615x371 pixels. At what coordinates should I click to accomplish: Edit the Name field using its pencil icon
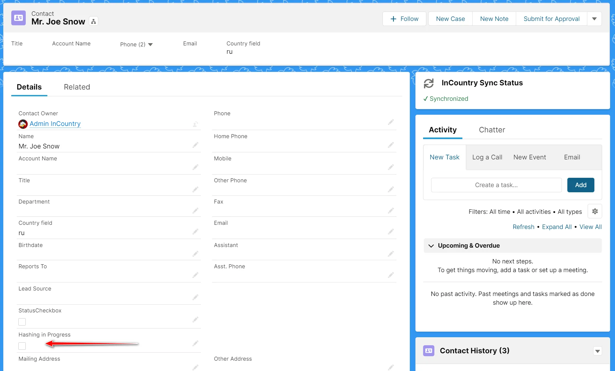pos(195,145)
